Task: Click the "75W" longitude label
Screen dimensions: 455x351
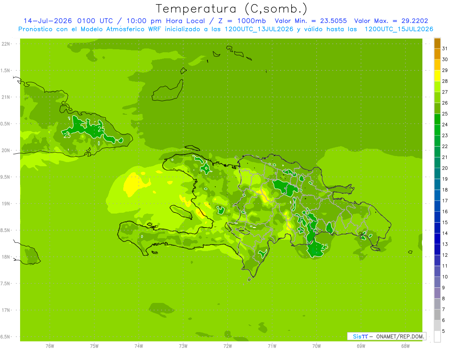Action: (x=94, y=346)
